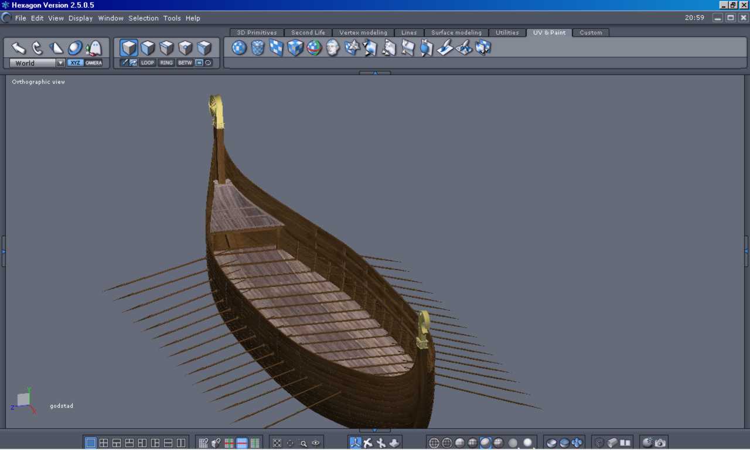
Task: Toggle CAMERA manipulator mode
Action: pyautogui.click(x=93, y=63)
